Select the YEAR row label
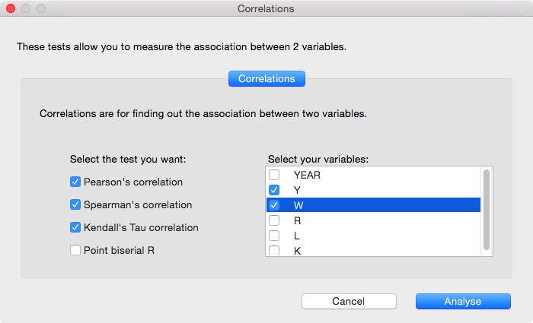This screenshot has width=533, height=323. (x=307, y=175)
